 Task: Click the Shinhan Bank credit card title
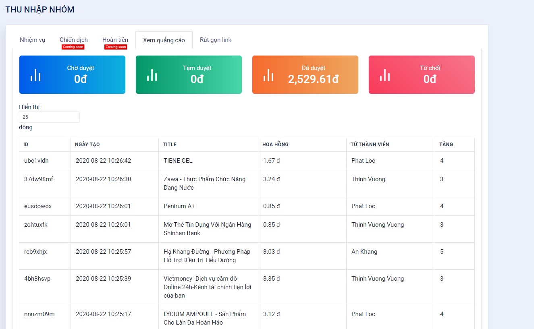[x=207, y=229]
